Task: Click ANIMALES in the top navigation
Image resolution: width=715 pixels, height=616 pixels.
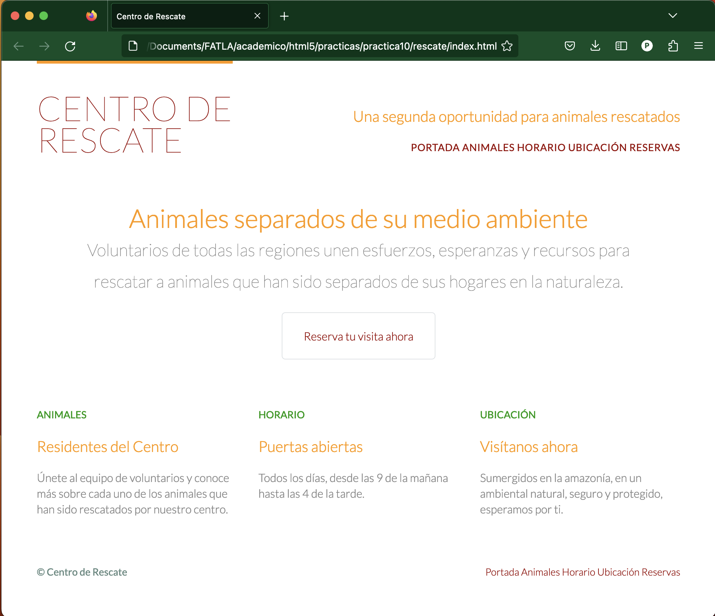Action: click(x=488, y=148)
